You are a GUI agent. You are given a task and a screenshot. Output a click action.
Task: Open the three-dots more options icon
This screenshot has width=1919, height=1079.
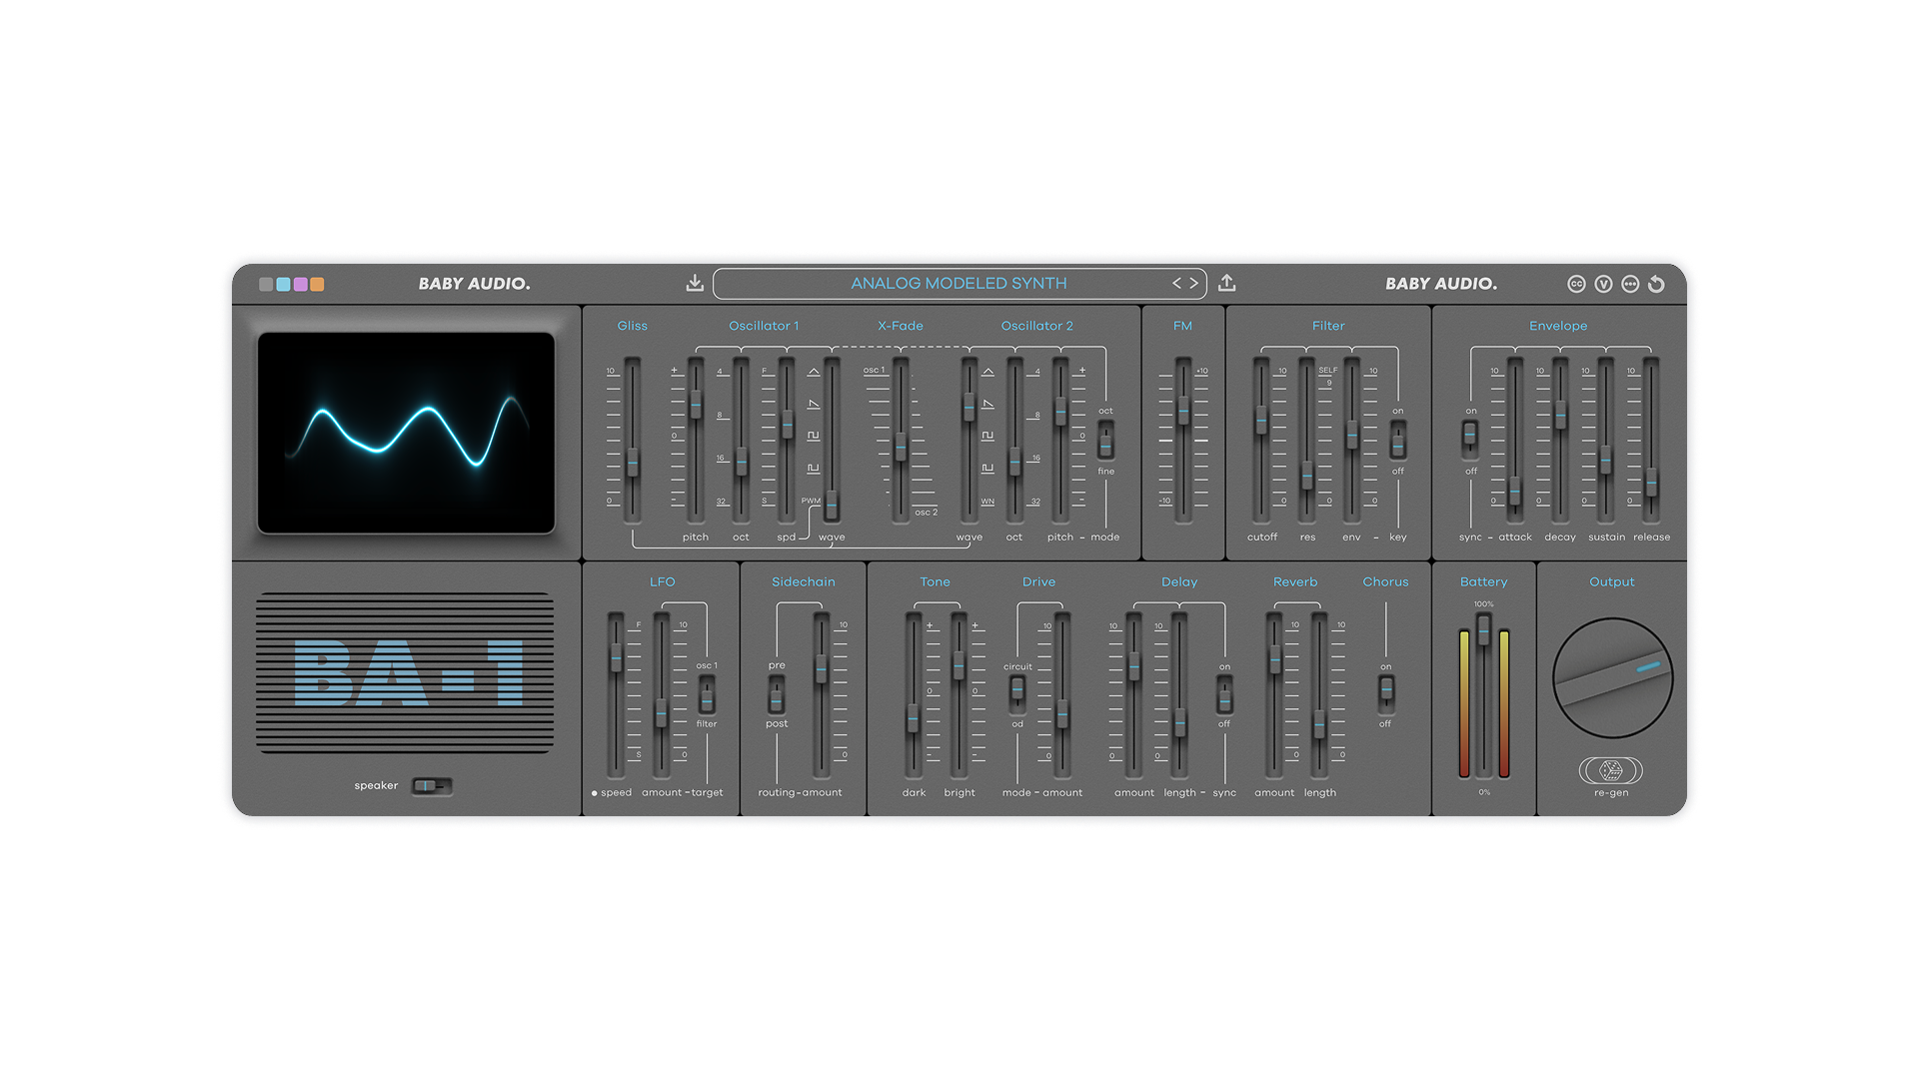click(x=1630, y=285)
